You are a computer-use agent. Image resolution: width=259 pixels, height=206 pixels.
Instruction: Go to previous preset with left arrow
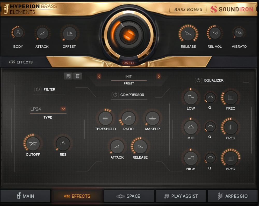(x=99, y=76)
